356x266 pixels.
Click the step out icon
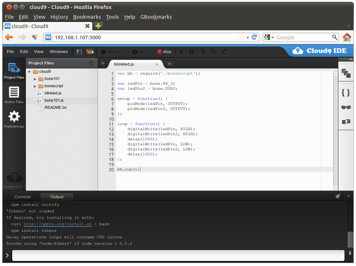(224, 52)
